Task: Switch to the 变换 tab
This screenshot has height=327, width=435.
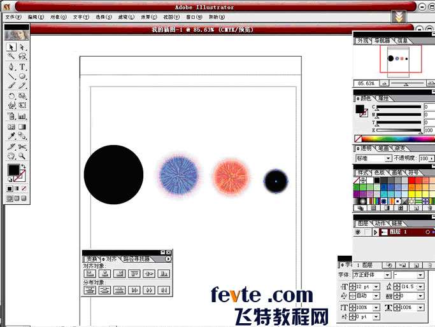Action: [92, 259]
